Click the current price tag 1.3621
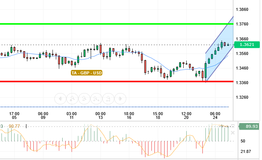This screenshot has height=160, width=262. click(x=247, y=44)
